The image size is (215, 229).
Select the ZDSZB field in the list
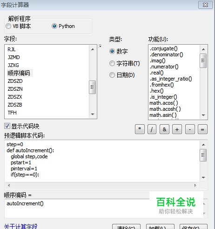click(x=15, y=105)
